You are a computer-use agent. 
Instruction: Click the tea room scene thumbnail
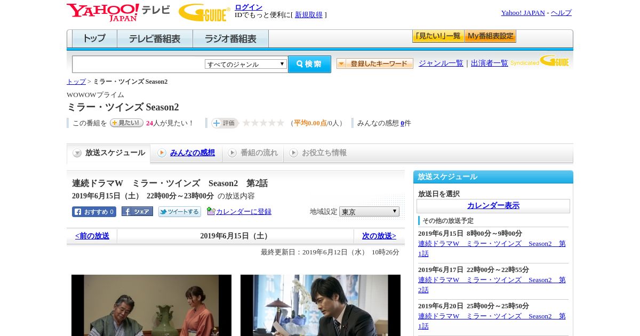pyautogui.click(x=151, y=305)
